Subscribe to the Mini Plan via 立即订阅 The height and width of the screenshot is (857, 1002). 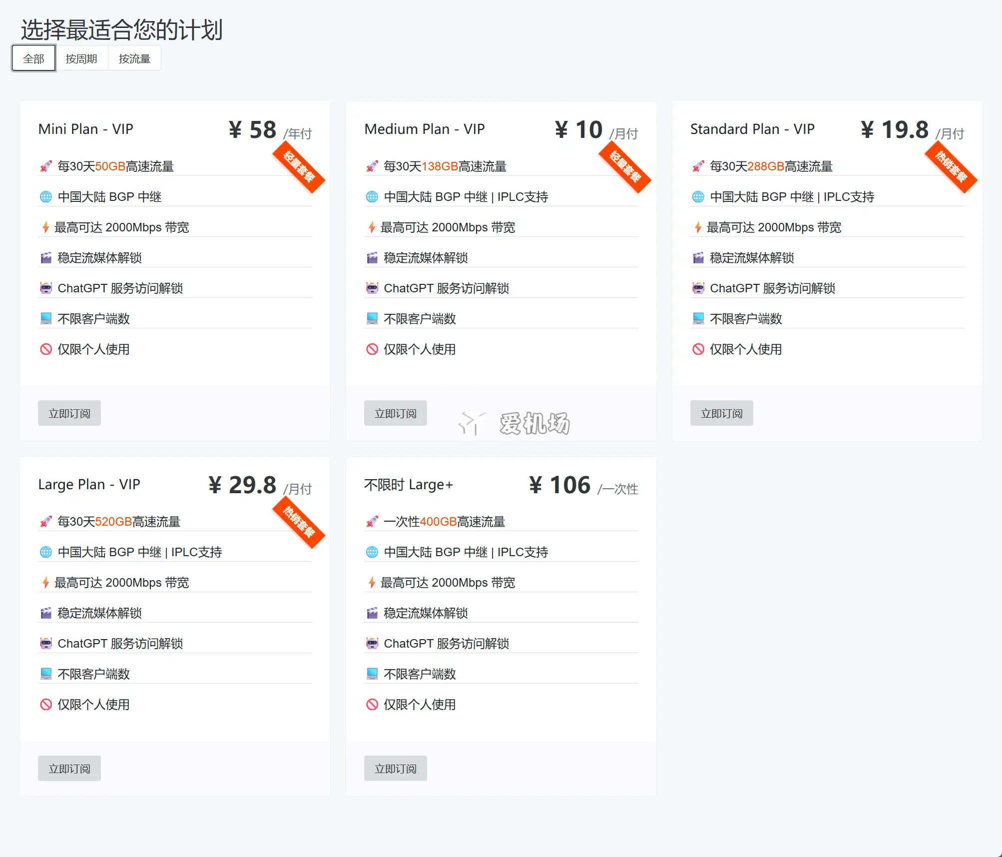[69, 413]
